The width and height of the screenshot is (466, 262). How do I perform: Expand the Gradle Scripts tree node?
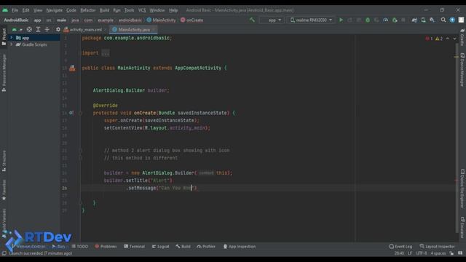point(12,44)
